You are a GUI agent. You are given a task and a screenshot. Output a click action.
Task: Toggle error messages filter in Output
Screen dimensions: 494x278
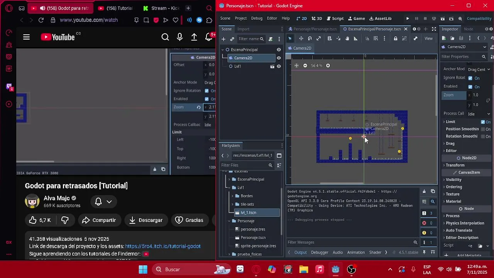click(428, 223)
